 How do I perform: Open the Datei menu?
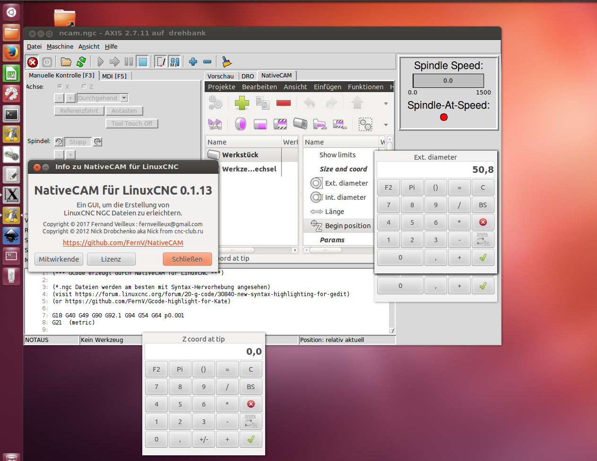[34, 46]
